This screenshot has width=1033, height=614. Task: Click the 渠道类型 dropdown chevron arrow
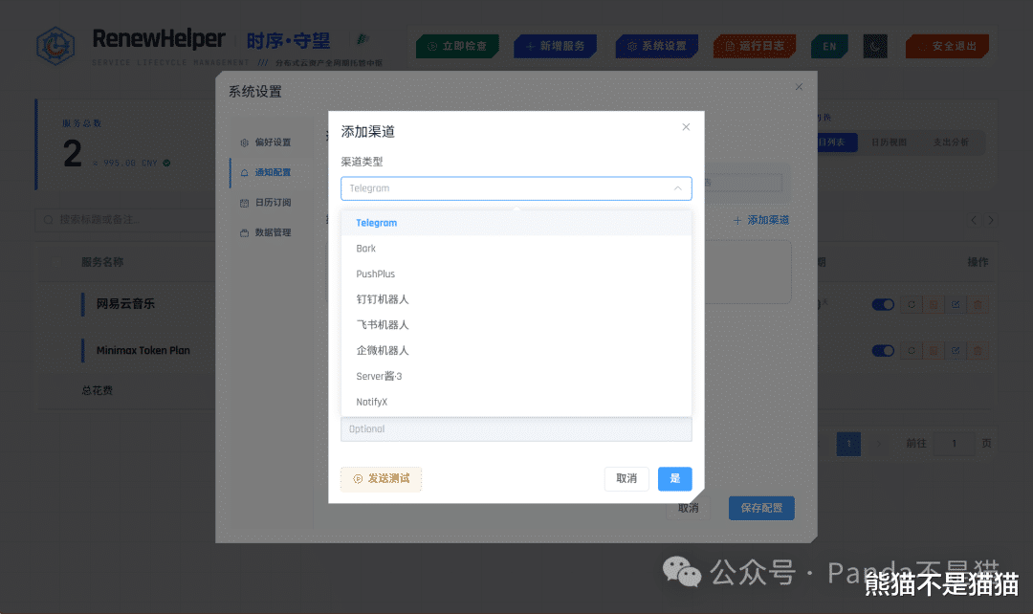point(677,188)
